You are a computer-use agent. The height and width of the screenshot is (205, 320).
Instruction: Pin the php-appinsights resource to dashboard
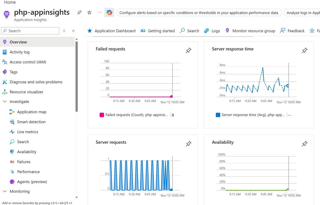(79, 13)
